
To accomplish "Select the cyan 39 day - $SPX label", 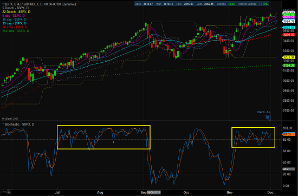I will 15,23.
